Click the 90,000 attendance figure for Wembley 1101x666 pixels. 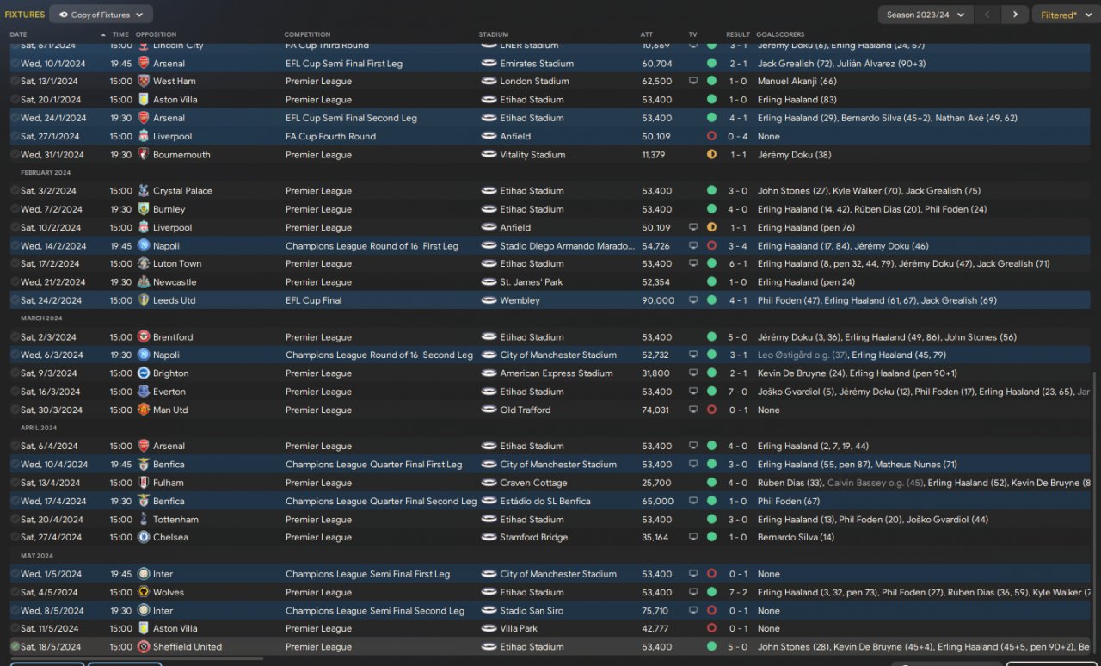pyautogui.click(x=658, y=300)
